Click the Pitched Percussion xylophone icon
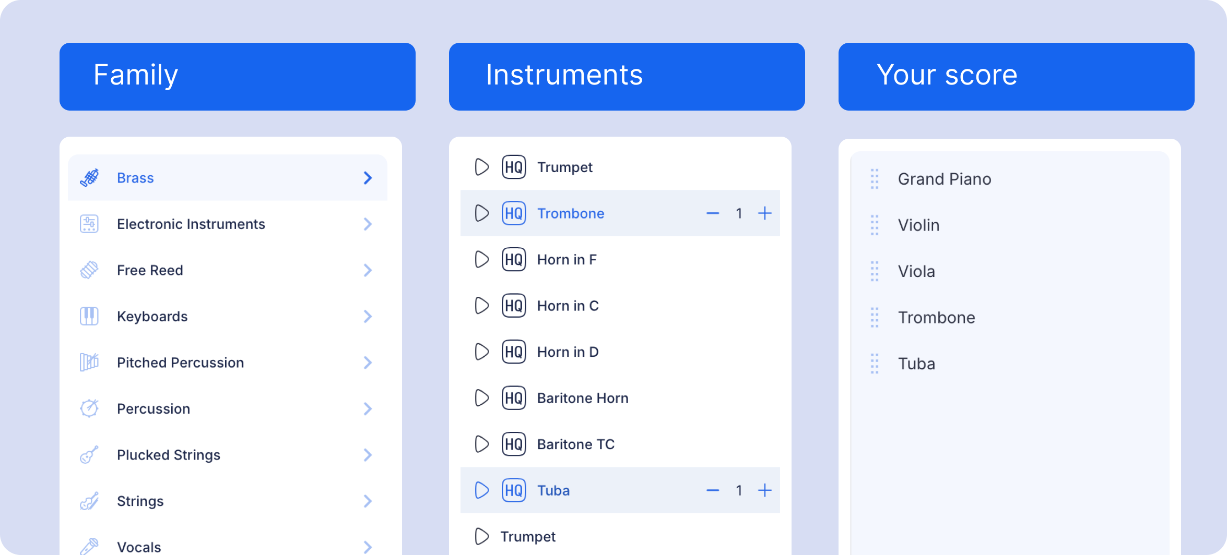 click(x=89, y=362)
